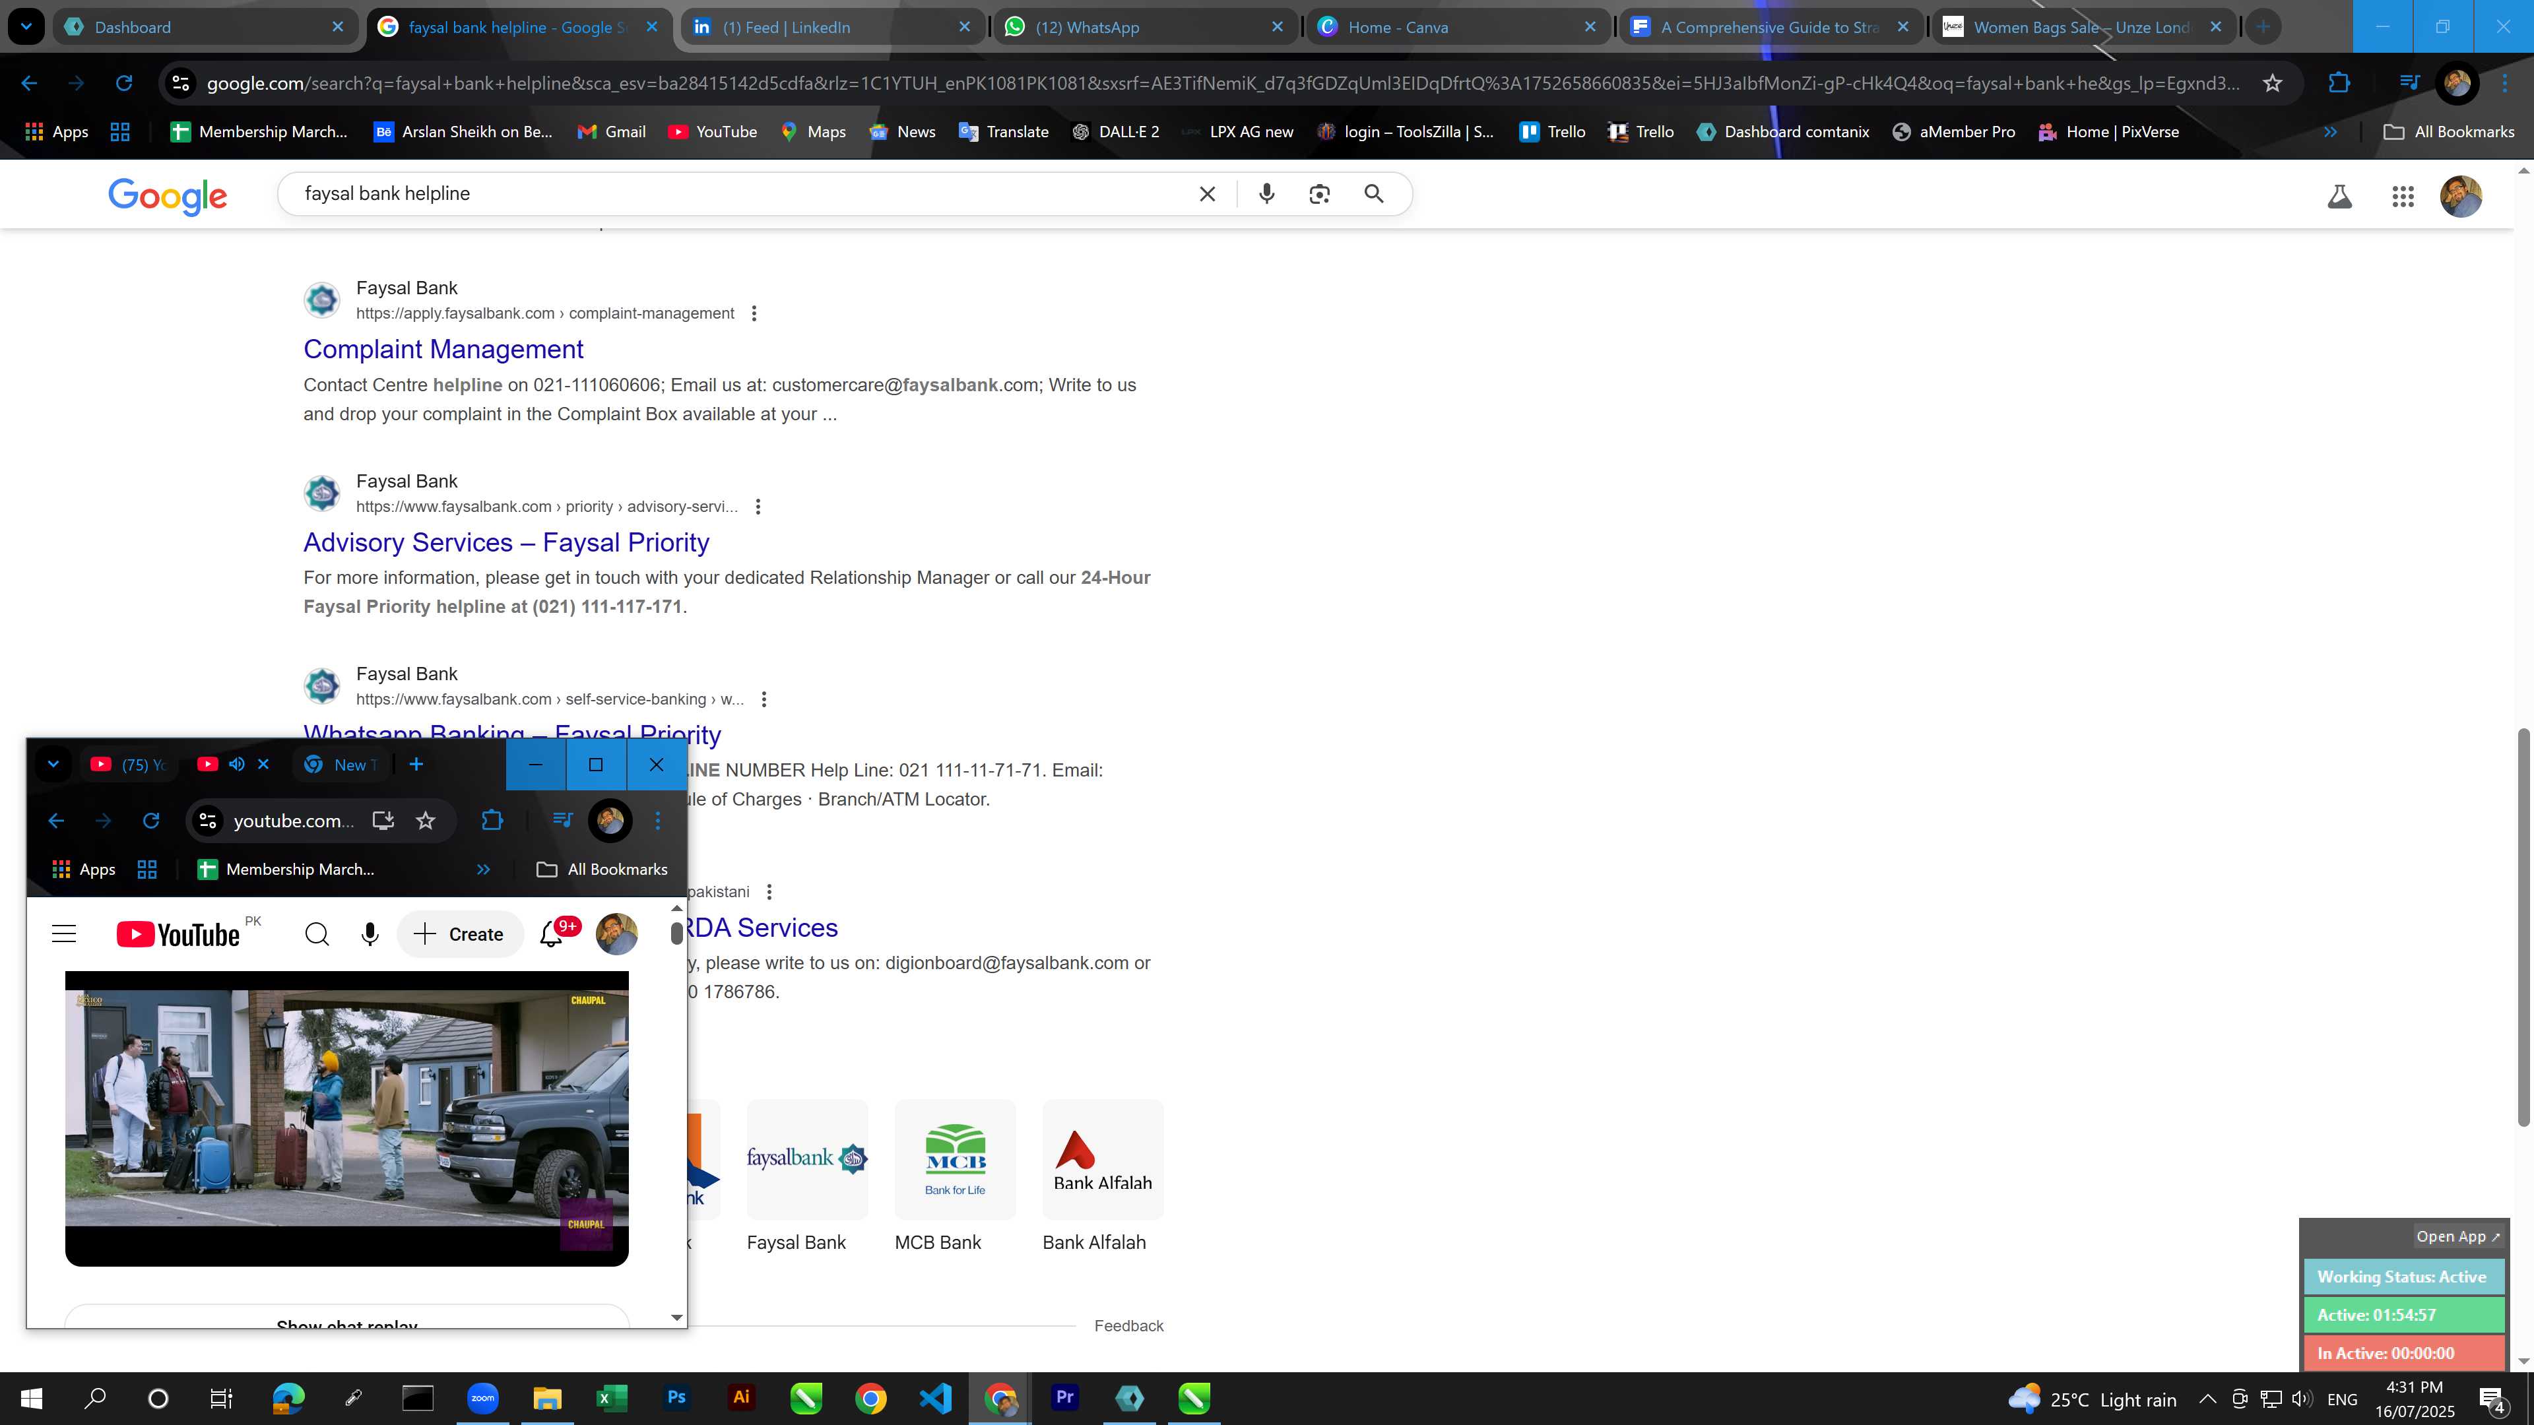Open YouTube guide hamburger menu
2534x1425 pixels.
[64, 934]
